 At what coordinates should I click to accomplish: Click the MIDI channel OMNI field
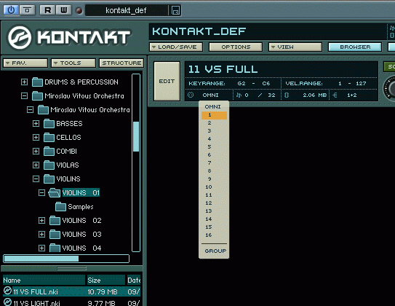tap(211, 95)
